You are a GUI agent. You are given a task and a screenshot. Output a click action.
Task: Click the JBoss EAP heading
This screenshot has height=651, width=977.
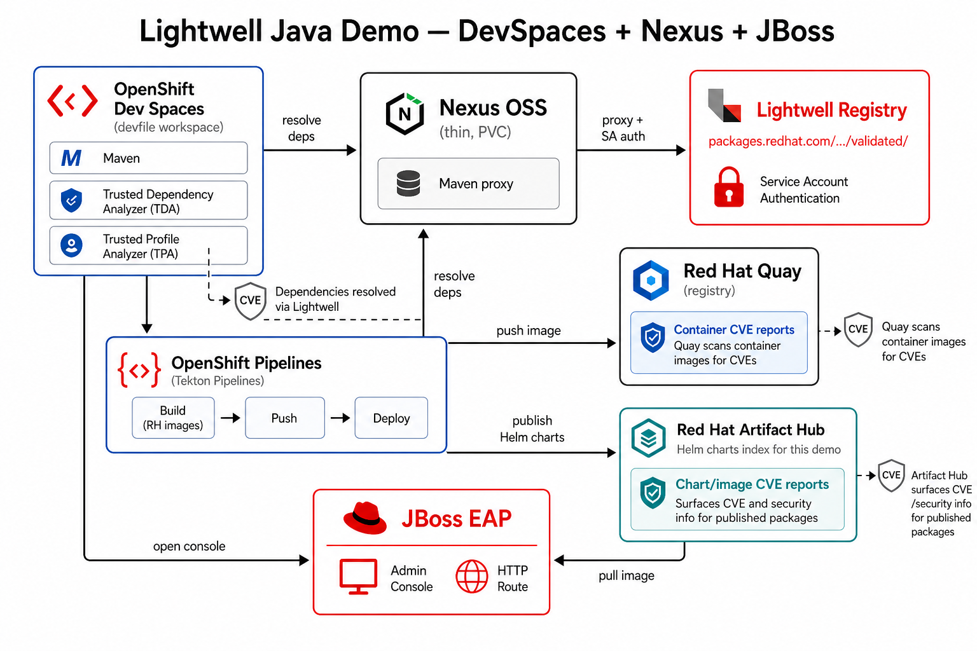(456, 519)
